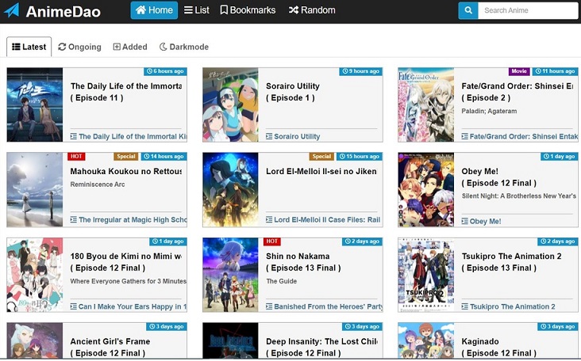The height and width of the screenshot is (361, 581).
Task: Open Obey Me! Episode 12 Final title
Action: tap(498, 177)
